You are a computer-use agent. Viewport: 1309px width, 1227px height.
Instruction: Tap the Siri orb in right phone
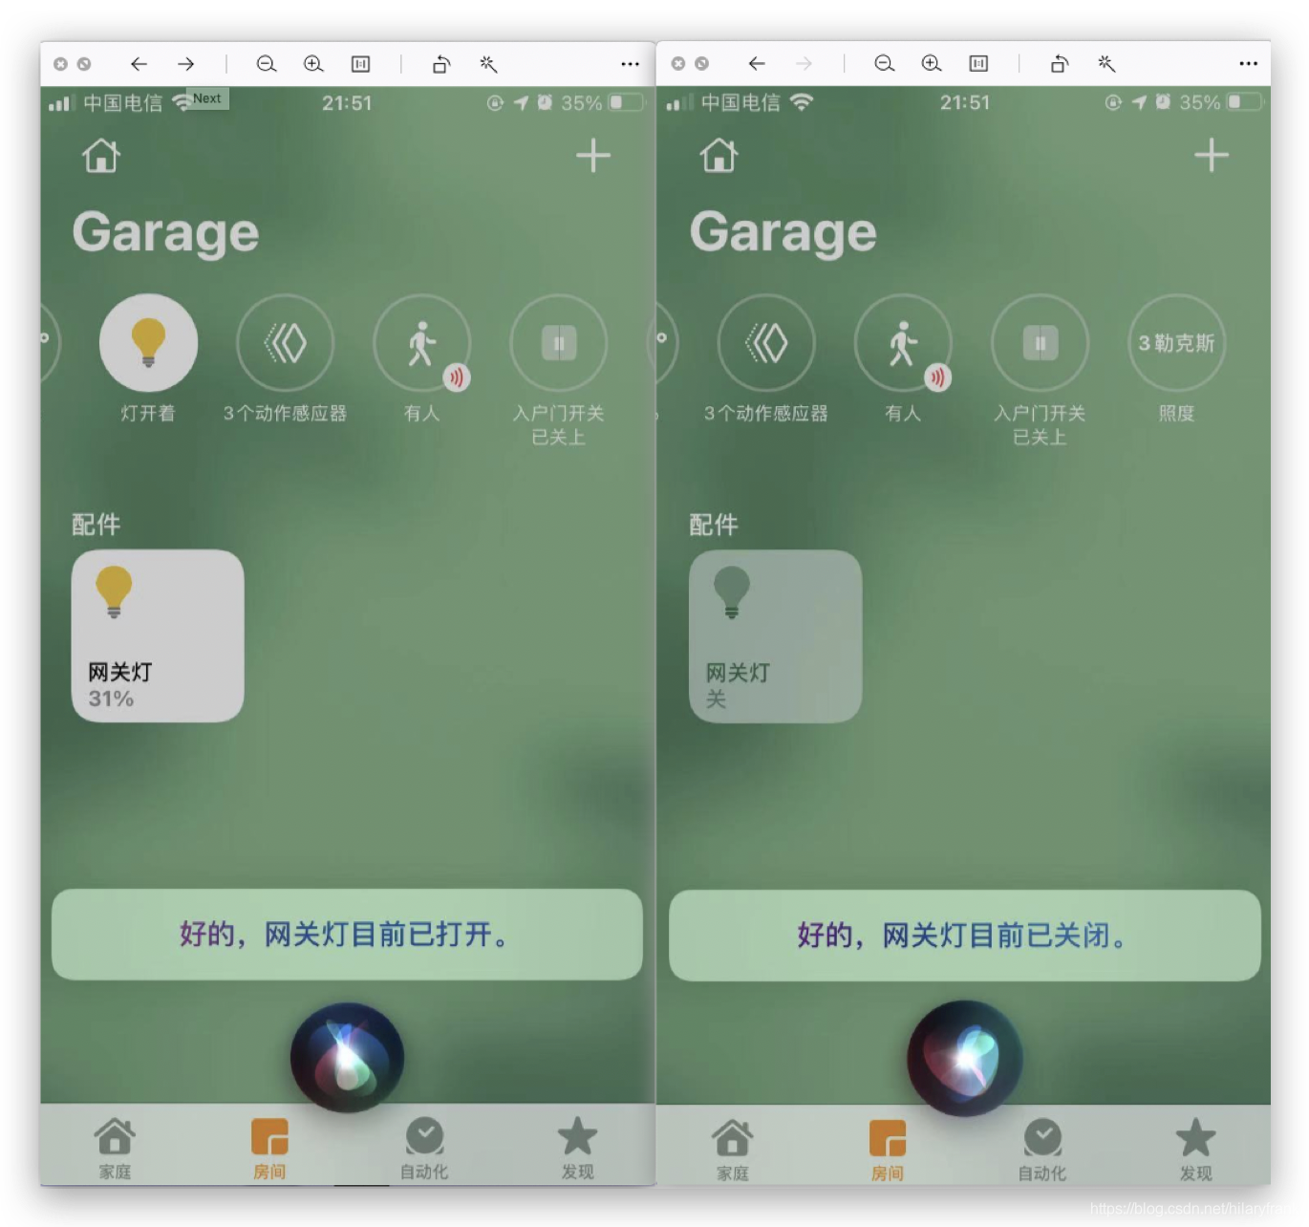pos(965,1057)
